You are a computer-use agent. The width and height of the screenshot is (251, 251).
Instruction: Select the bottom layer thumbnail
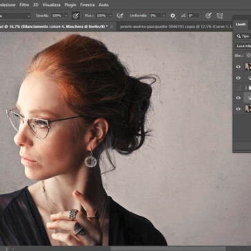click(248, 109)
